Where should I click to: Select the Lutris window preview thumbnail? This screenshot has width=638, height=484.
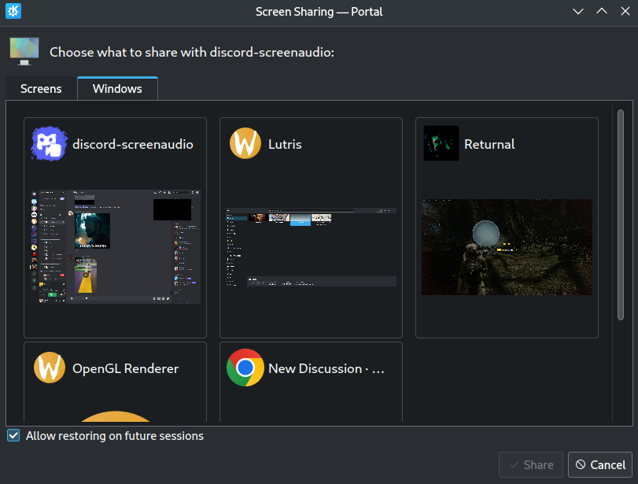[312, 247]
